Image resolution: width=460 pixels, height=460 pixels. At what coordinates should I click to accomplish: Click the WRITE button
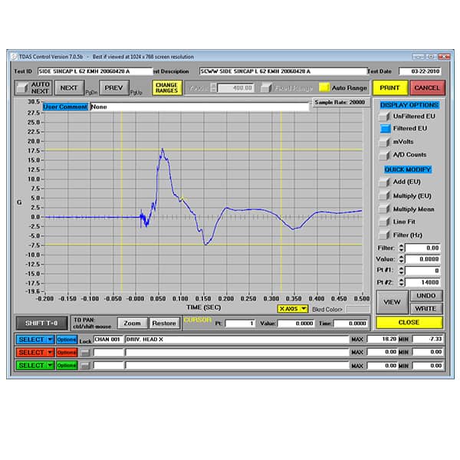pyautogui.click(x=426, y=309)
